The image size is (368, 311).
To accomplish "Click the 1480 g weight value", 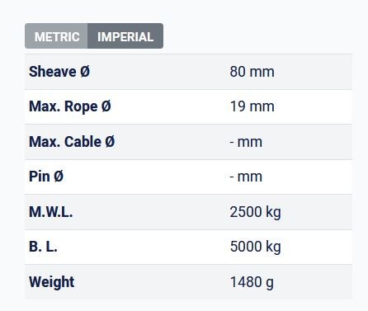I will 252,282.
